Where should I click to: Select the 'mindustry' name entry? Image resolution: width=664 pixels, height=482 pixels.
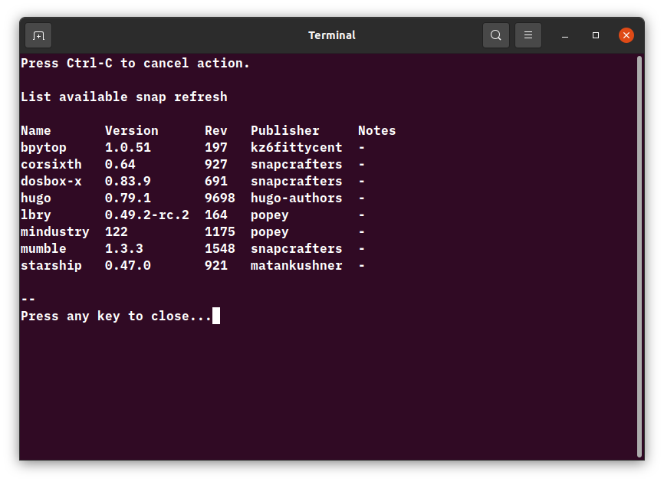coord(55,232)
